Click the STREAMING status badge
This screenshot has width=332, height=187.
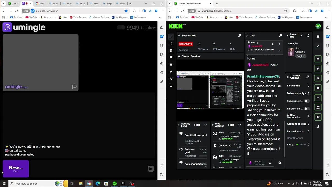[185, 44]
